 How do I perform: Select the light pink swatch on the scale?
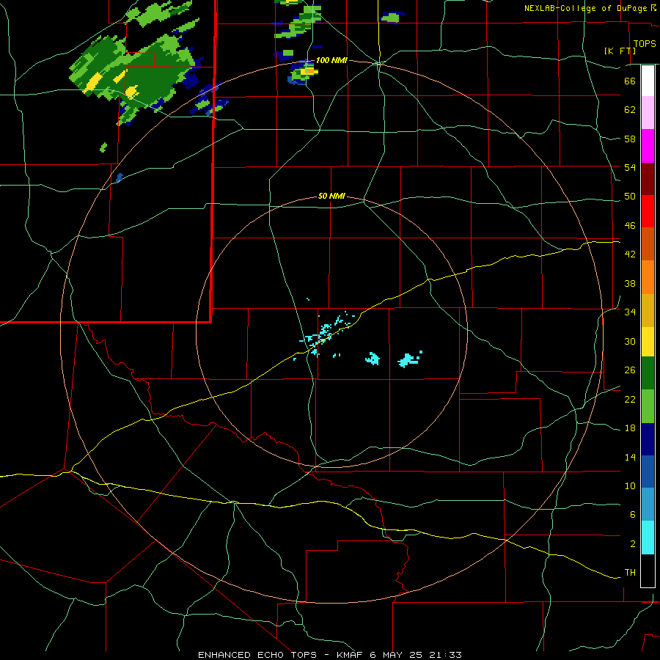[648, 113]
